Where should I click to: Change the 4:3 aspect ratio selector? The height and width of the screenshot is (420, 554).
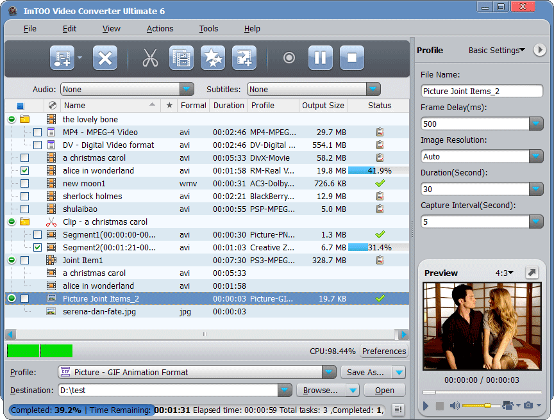[x=504, y=273]
